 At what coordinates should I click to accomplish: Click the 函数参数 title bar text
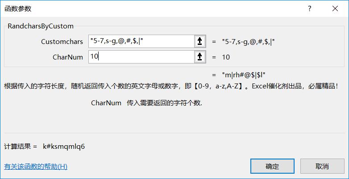pyautogui.click(x=18, y=9)
